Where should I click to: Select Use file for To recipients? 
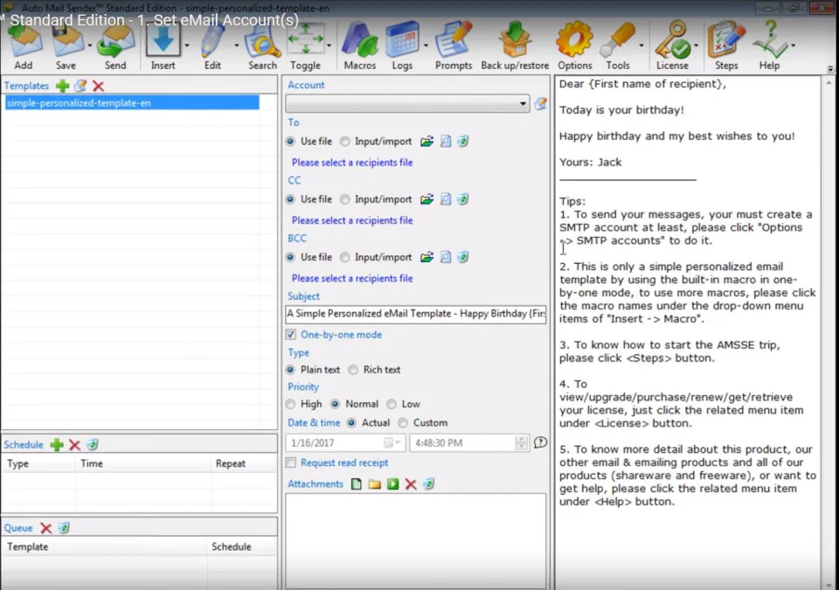[290, 142]
